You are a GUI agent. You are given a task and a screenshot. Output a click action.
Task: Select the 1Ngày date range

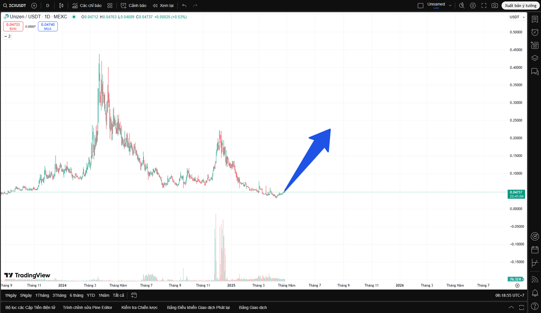point(10,295)
